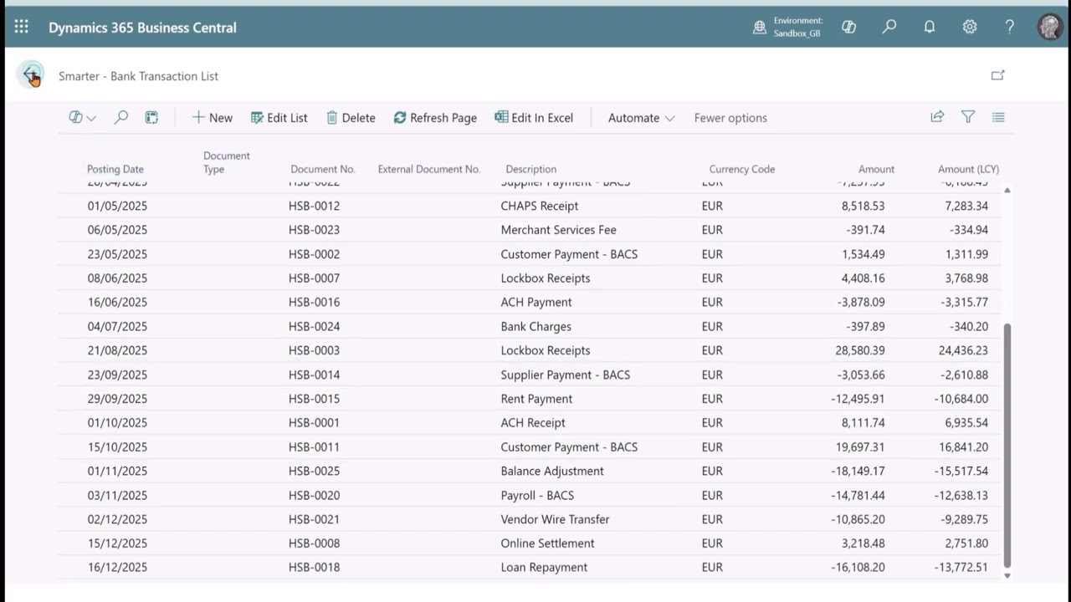This screenshot has height=602, width=1071.
Task: Open the notifications bell
Action: pyautogui.click(x=930, y=27)
